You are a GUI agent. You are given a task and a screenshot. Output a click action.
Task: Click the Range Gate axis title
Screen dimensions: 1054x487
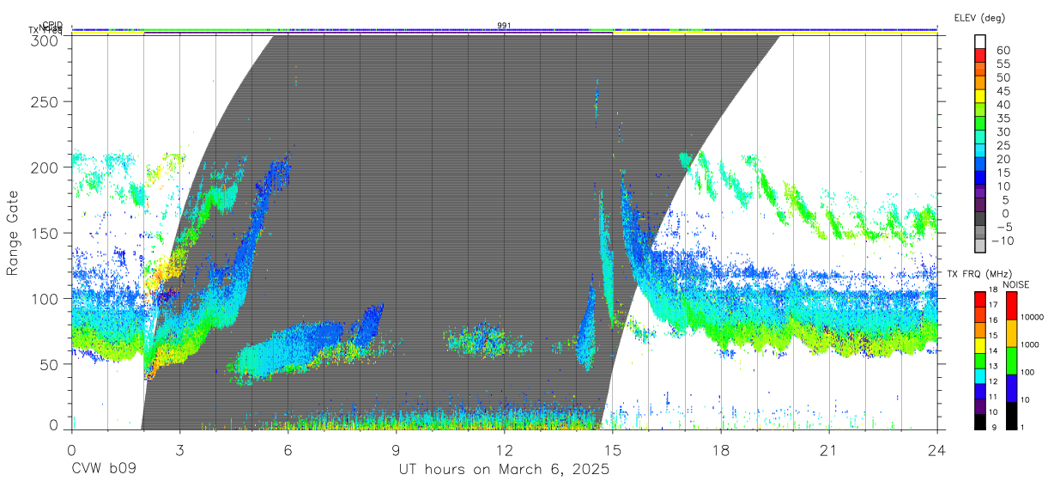tap(13, 234)
